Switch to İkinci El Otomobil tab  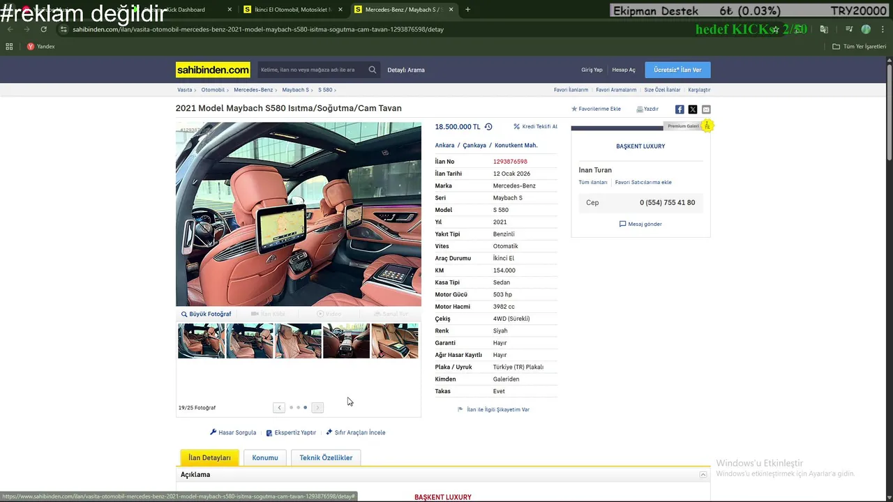click(x=292, y=10)
